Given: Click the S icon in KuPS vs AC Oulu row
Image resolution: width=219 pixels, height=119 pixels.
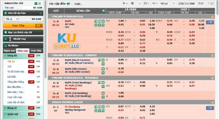Looking at the screenshot, I should (x=99, y=25).
